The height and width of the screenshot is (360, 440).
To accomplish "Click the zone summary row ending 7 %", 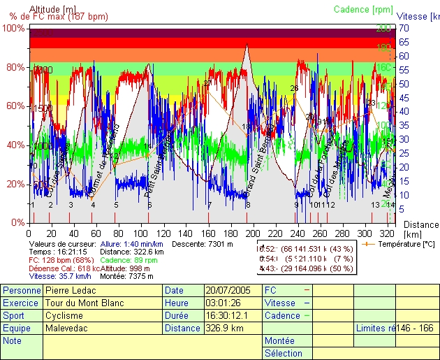I will point(306,259).
